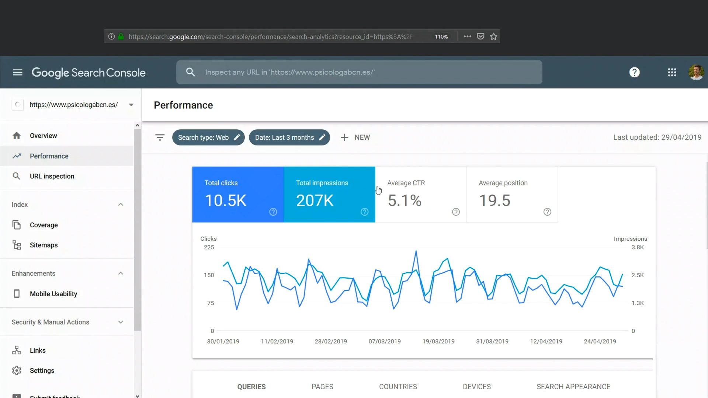This screenshot has width=708, height=398.
Task: Click the Performance trend icon in sidebar
Action: tap(17, 156)
